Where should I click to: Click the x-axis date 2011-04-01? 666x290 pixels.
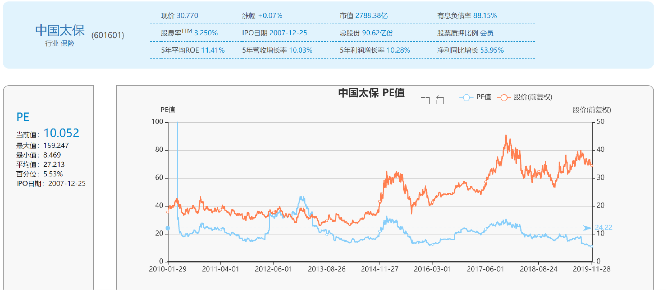[x=221, y=269]
